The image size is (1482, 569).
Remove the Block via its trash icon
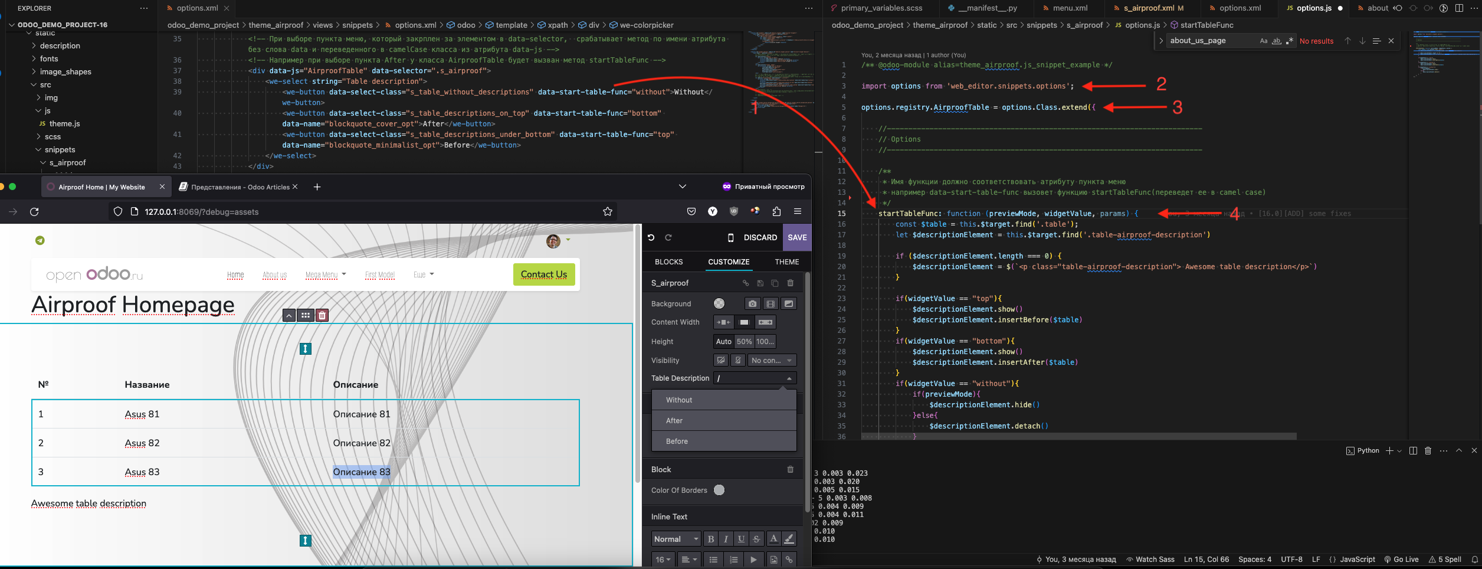[790, 470]
